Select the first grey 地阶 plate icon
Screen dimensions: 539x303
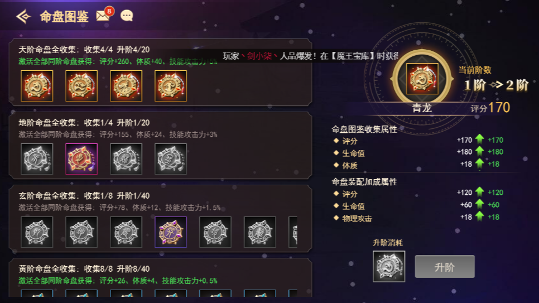37,159
